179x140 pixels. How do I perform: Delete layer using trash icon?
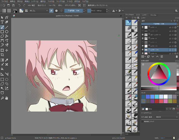(176, 57)
